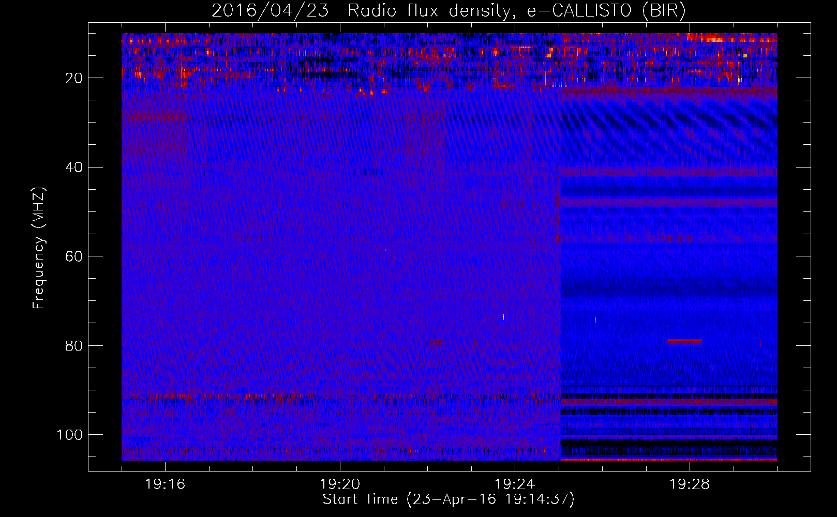The image size is (837, 517).
Task: Click the 20 MHz frequency tick label
Action: coord(74,78)
